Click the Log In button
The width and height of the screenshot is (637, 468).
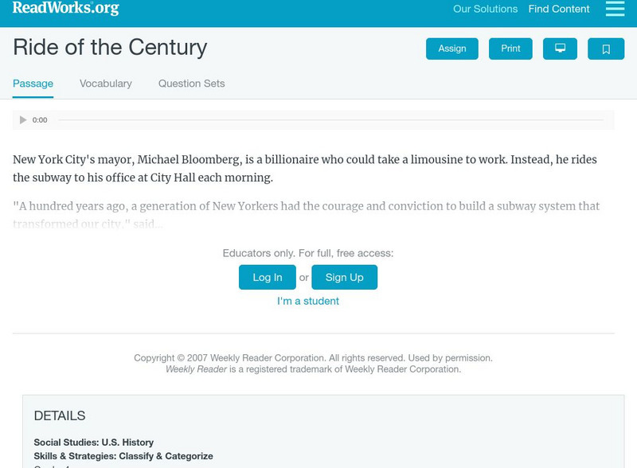click(x=268, y=277)
